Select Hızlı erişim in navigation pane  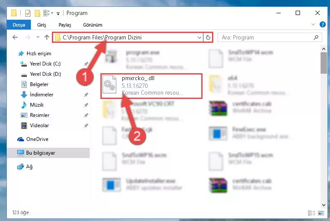[39, 54]
